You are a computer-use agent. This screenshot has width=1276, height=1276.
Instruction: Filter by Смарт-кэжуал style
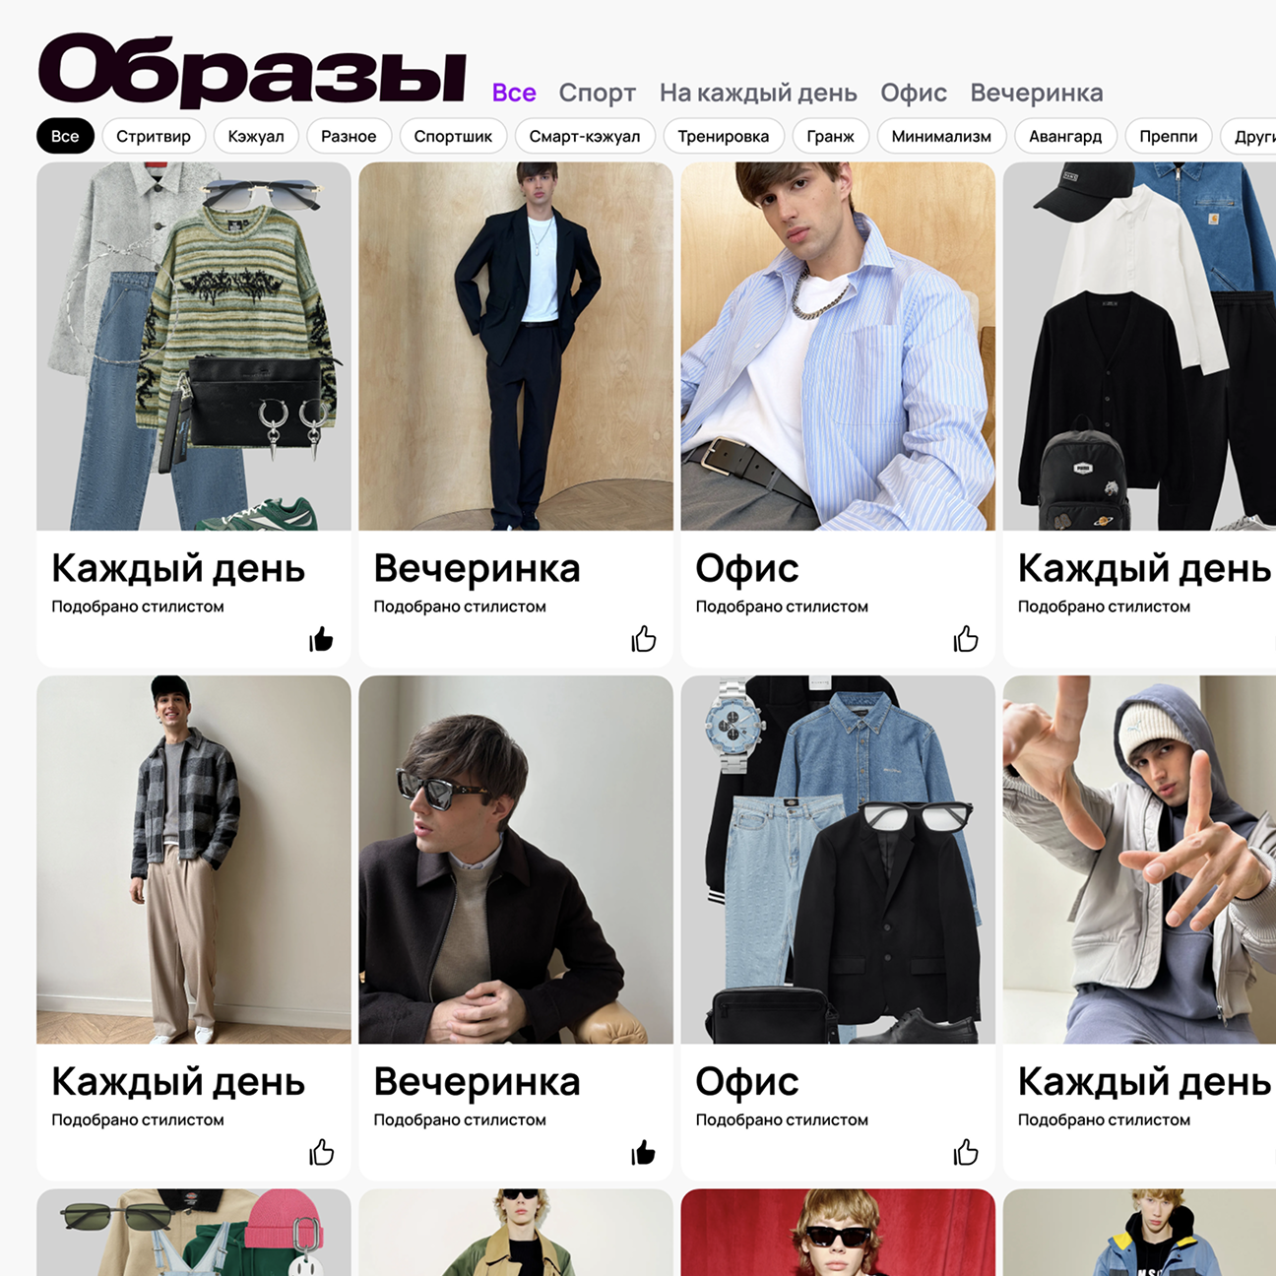point(585,136)
